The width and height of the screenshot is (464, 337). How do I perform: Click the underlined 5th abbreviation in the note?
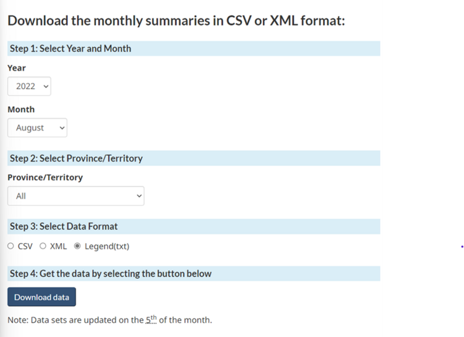point(152,320)
